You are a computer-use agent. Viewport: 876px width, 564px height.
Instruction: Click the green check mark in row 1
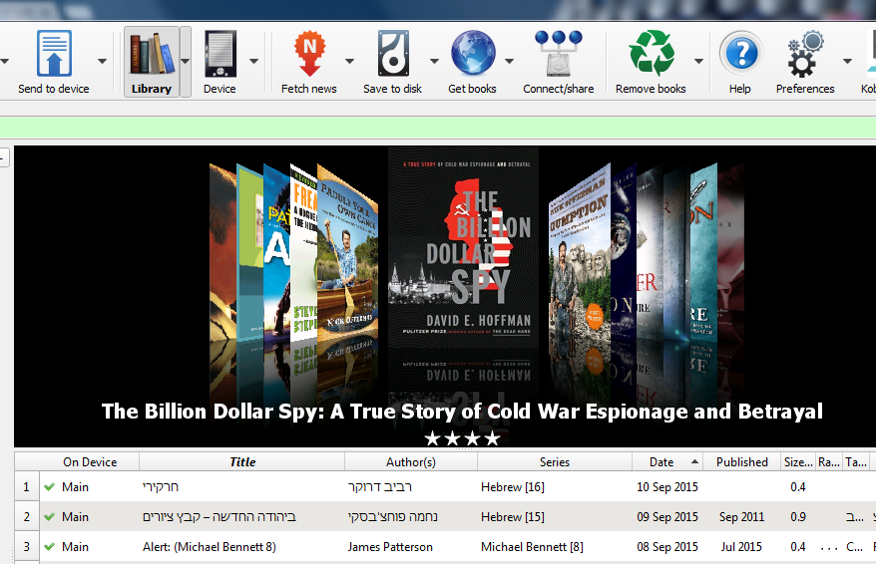pyautogui.click(x=49, y=486)
